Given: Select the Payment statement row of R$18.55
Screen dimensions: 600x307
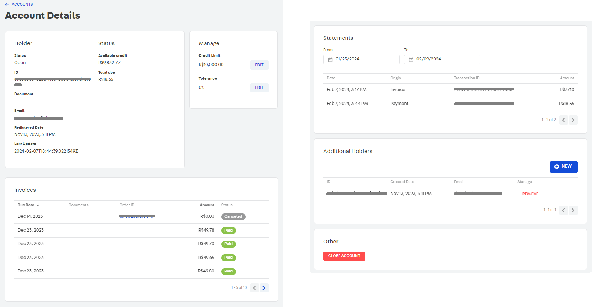Looking at the screenshot, I should [450, 104].
